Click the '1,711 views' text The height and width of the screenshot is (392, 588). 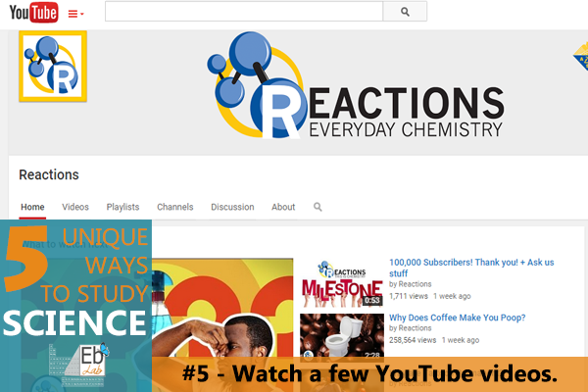pyautogui.click(x=409, y=296)
